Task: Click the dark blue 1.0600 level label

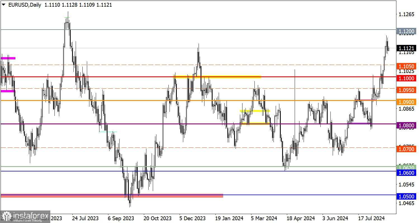Action: click(406, 173)
